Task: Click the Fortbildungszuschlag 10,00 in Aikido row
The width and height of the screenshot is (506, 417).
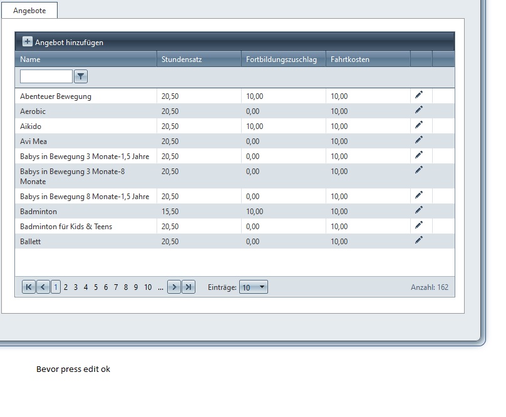Action: pyautogui.click(x=255, y=126)
